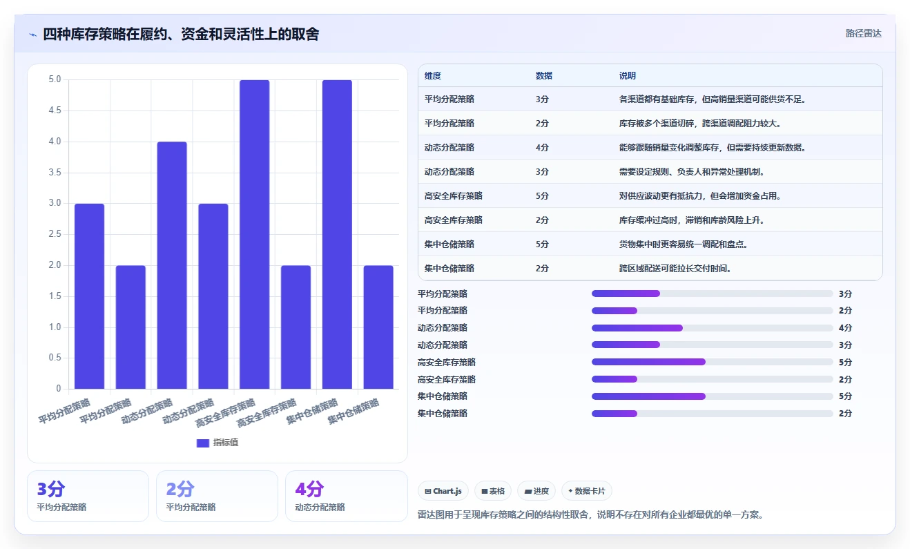Select the 进度 tag pill
The width and height of the screenshot is (910, 549).
536,491
